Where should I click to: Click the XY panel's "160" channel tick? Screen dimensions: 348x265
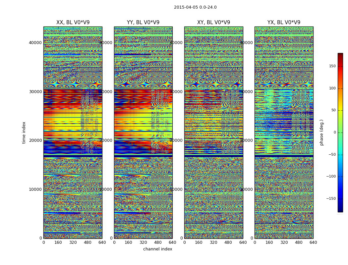pyautogui.click(x=199, y=242)
